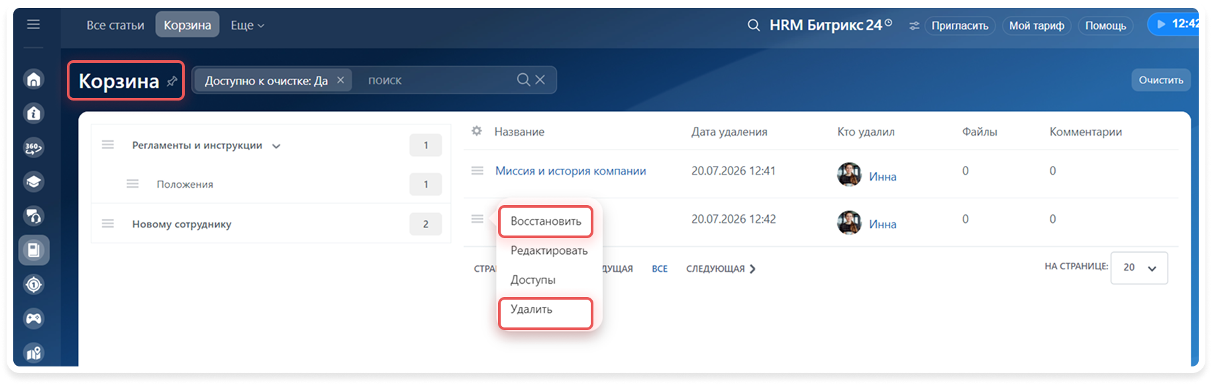Open the per-page count dropdown showing 20
Screen dimensions: 1212x385
[x=1139, y=268]
